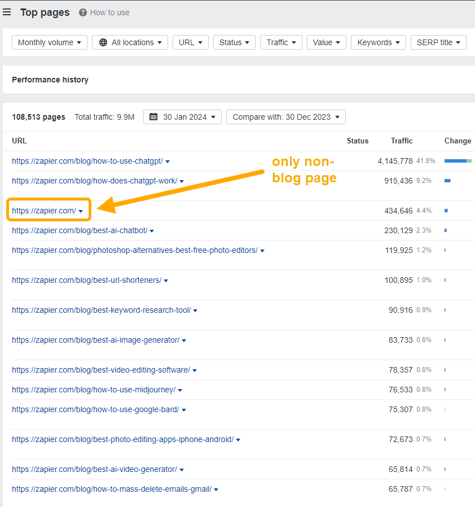Open the hamburger navigation menu
Screen dimensions: 475x507
[7, 12]
